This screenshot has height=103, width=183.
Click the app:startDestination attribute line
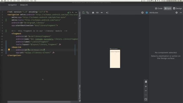(x=35, y=25)
